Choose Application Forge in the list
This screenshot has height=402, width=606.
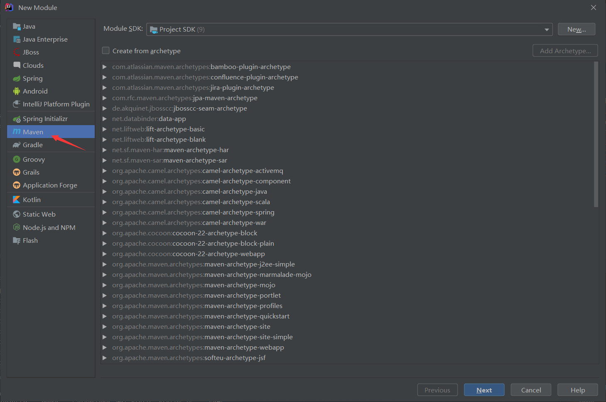pyautogui.click(x=50, y=185)
